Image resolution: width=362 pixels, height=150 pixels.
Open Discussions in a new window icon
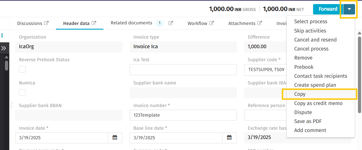(46, 23)
